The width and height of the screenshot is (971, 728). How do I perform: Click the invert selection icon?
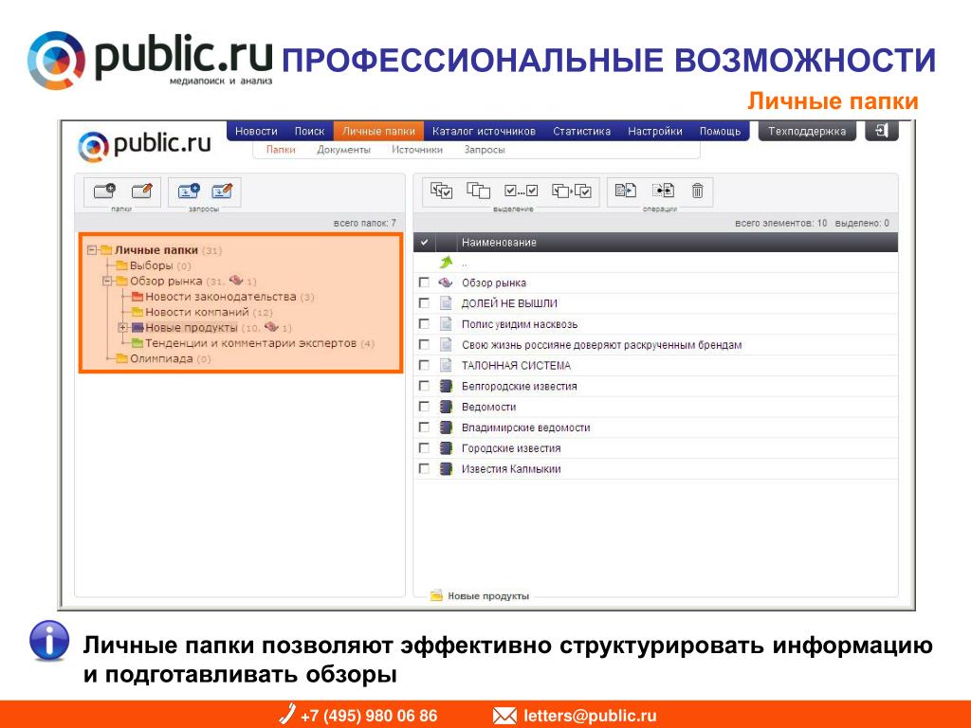[x=572, y=191]
